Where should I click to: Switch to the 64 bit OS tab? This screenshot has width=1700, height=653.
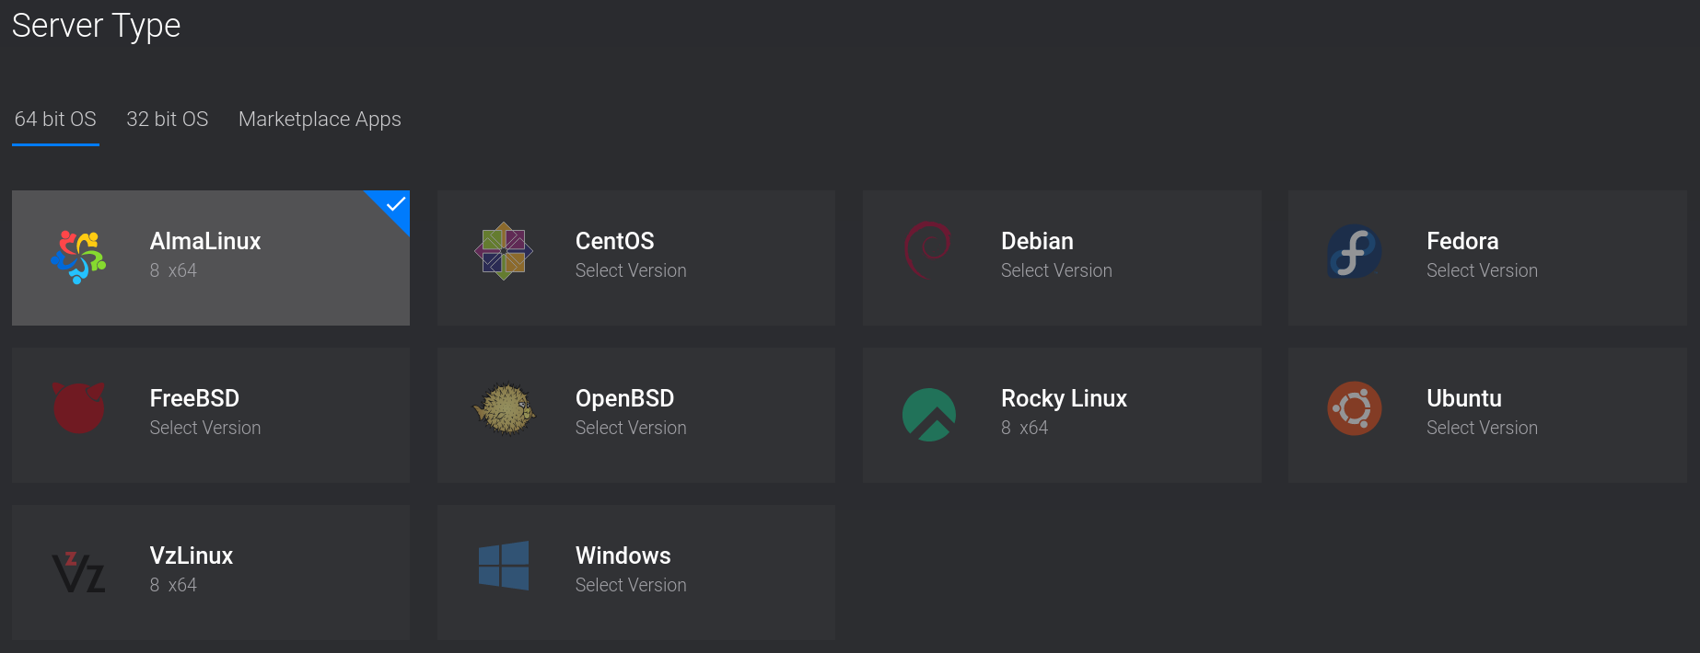click(55, 120)
